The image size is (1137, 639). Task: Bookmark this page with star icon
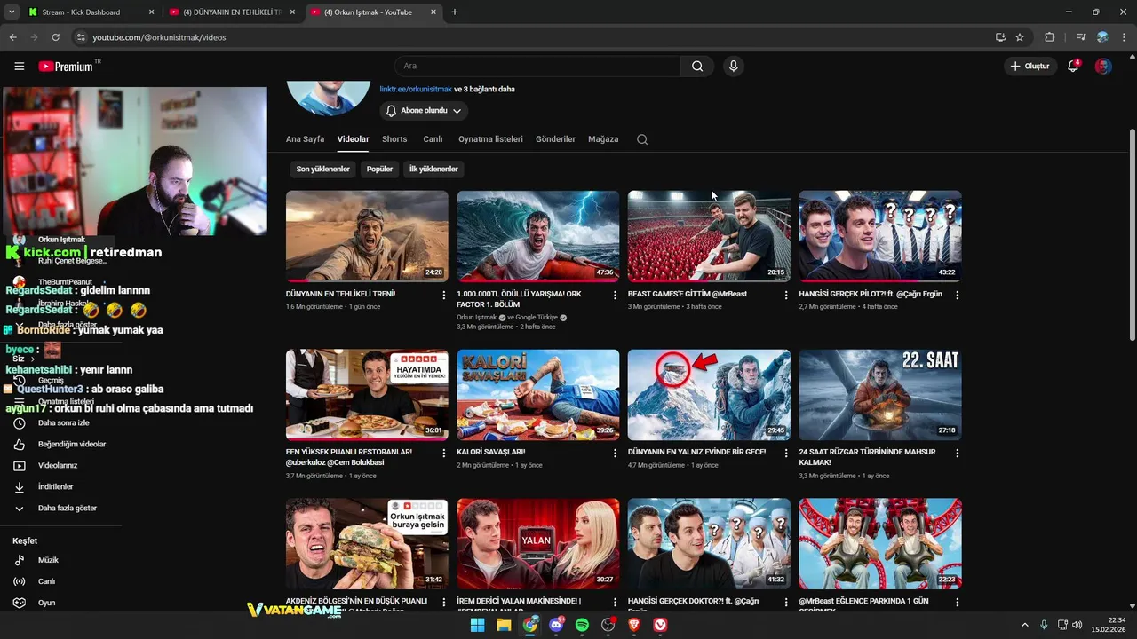1020,37
